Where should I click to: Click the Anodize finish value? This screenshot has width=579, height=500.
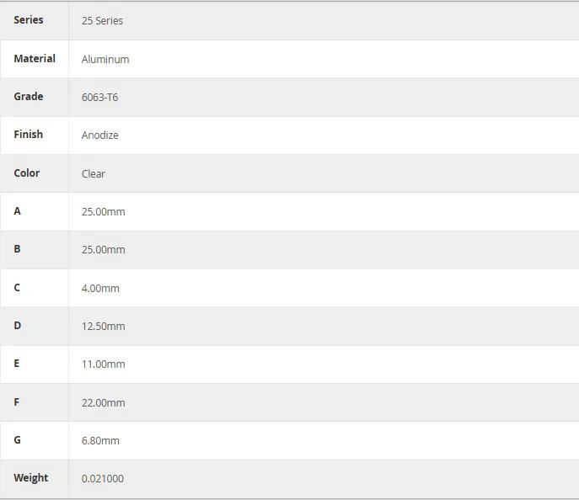tap(100, 136)
